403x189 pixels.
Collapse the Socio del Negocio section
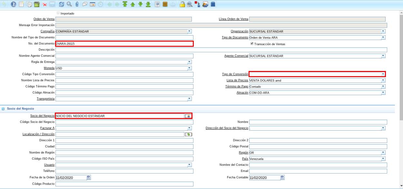tap(3, 109)
